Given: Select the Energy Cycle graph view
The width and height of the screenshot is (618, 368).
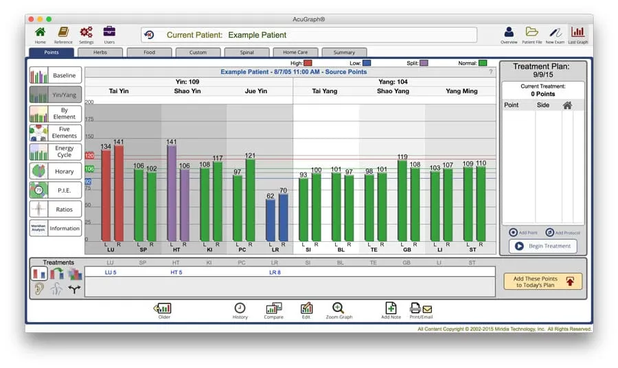Looking at the screenshot, I should point(56,152).
